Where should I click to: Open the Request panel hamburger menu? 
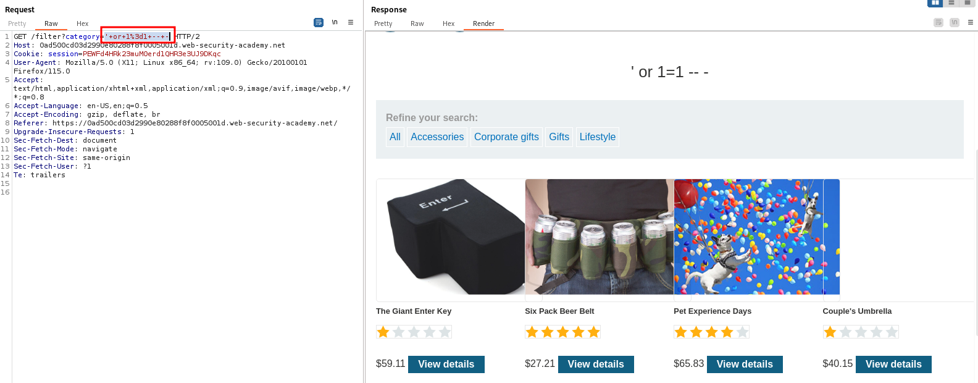[x=351, y=22]
